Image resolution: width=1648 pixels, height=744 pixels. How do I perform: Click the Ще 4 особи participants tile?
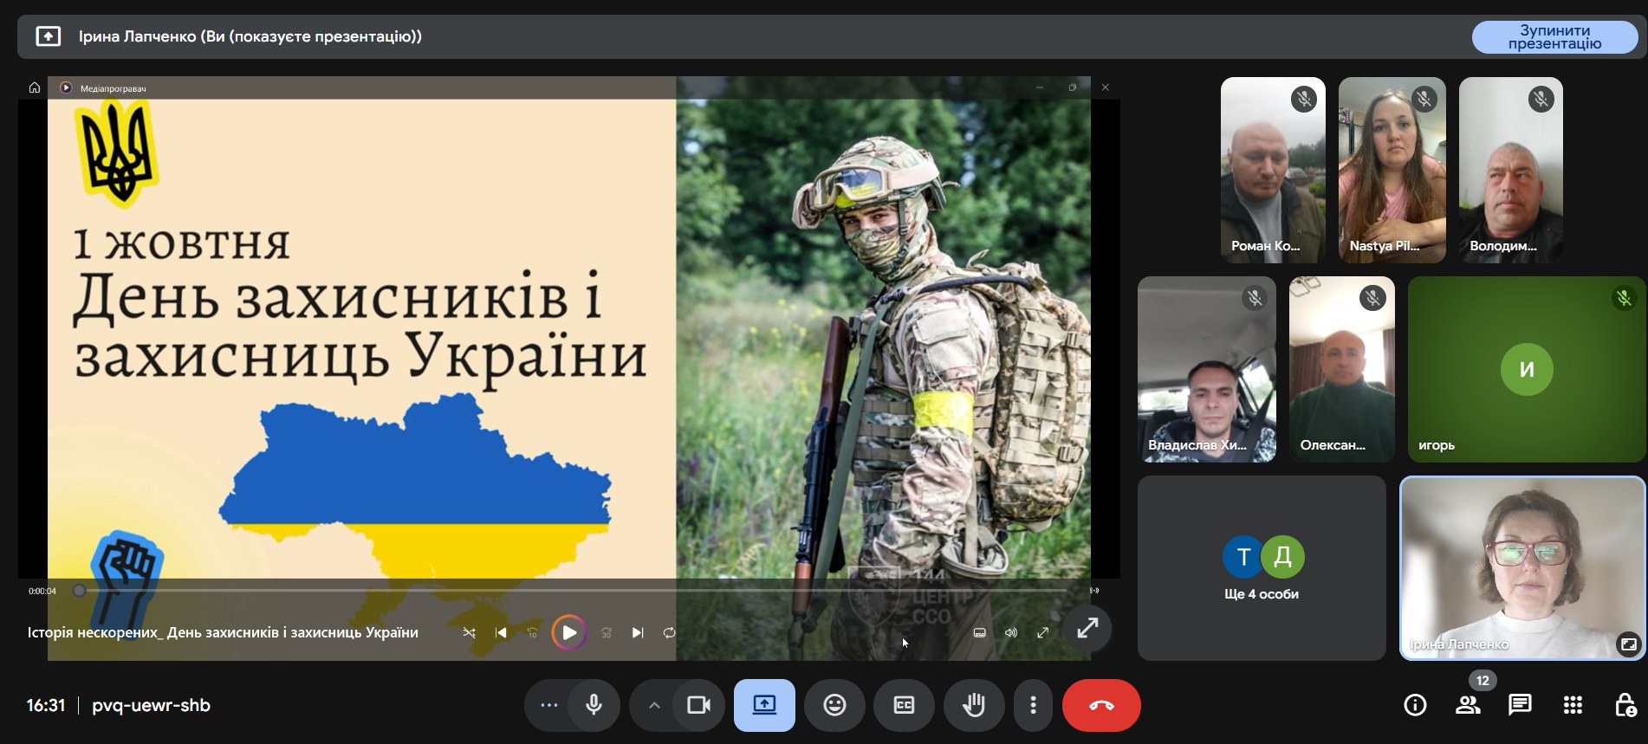pos(1261,568)
